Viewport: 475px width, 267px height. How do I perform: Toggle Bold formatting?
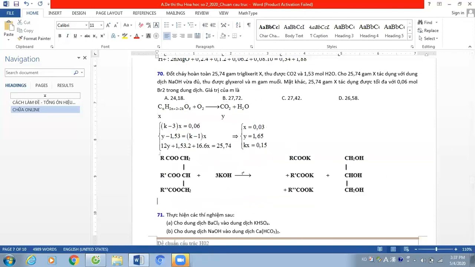60,36
